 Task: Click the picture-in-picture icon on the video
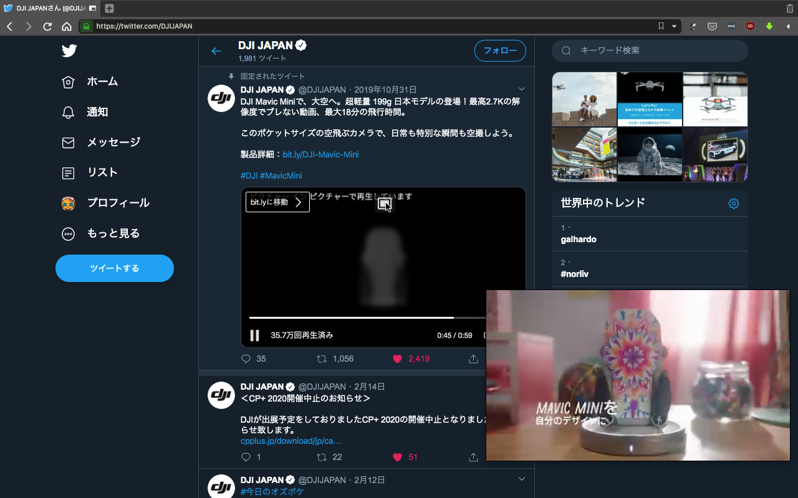[384, 204]
